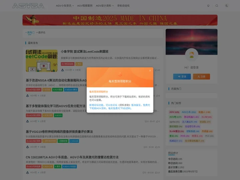Select the AGV (425) hot tag
The image size is (240, 180).
[174, 112]
